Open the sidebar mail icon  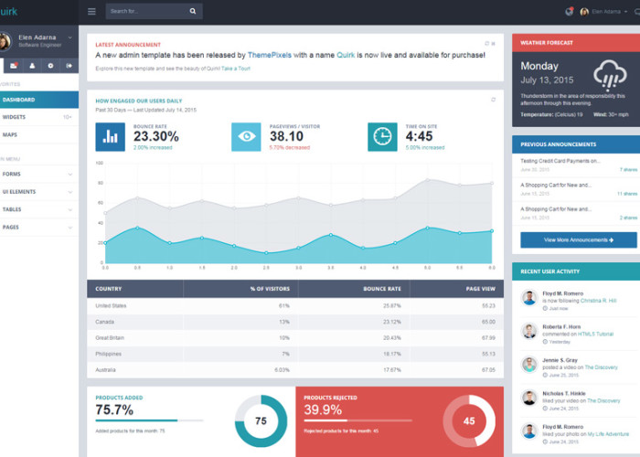pos(14,66)
